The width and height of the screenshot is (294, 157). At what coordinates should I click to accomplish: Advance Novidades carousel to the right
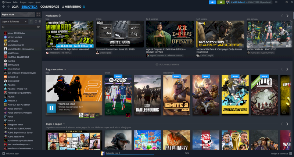(x=287, y=16)
